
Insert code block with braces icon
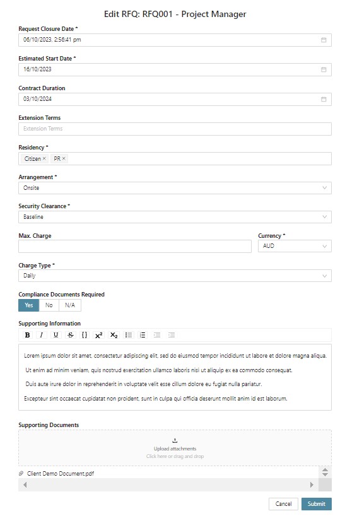85,335
